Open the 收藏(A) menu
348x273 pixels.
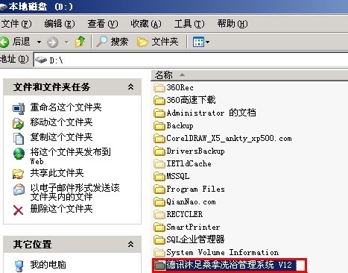click(x=146, y=24)
